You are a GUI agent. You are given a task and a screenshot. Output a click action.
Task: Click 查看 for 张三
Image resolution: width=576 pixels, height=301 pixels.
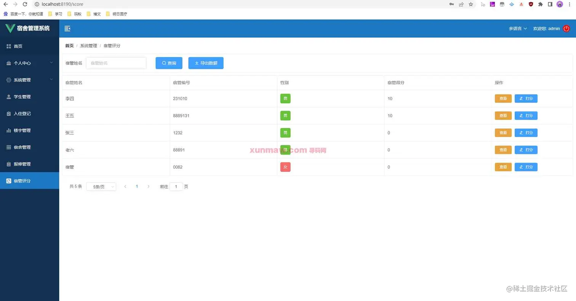pos(503,133)
